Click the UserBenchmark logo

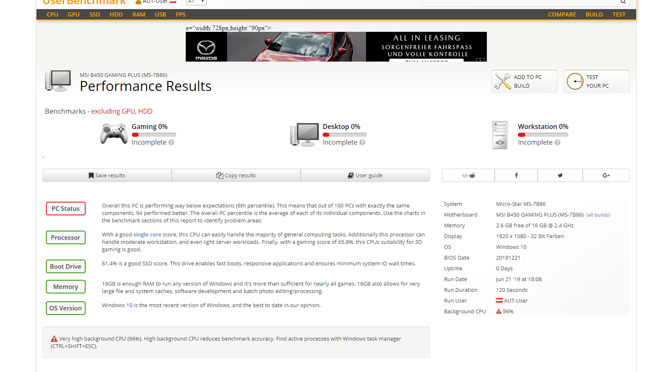[x=84, y=2]
